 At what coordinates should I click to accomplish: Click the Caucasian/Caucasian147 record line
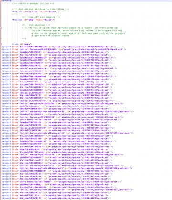point(60,68)
